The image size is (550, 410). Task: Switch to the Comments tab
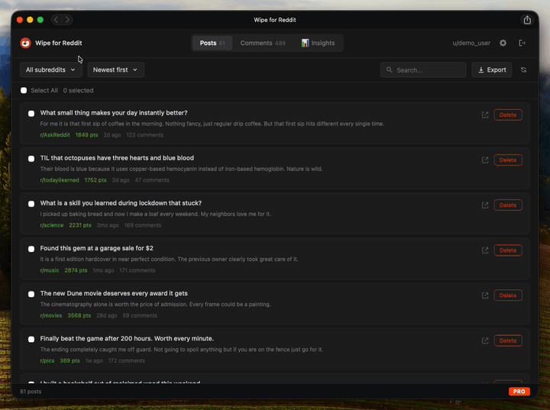point(263,43)
